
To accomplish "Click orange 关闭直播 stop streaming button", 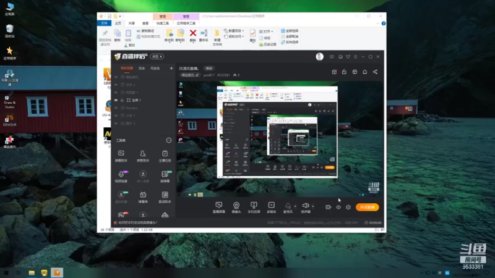I will [x=367, y=207].
